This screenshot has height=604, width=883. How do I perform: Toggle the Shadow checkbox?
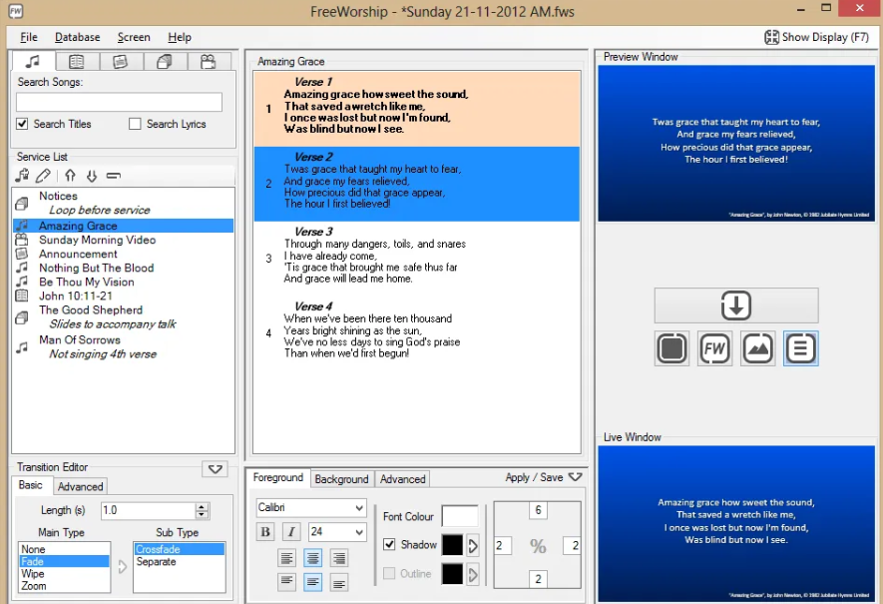[x=389, y=544]
